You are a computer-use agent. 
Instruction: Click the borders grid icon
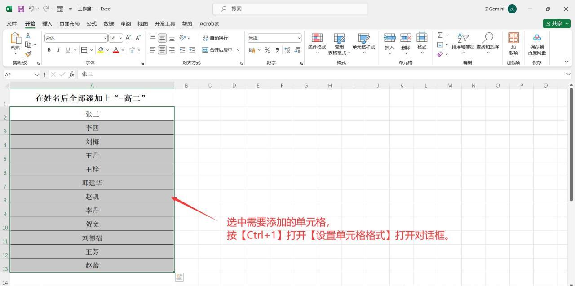pos(84,50)
